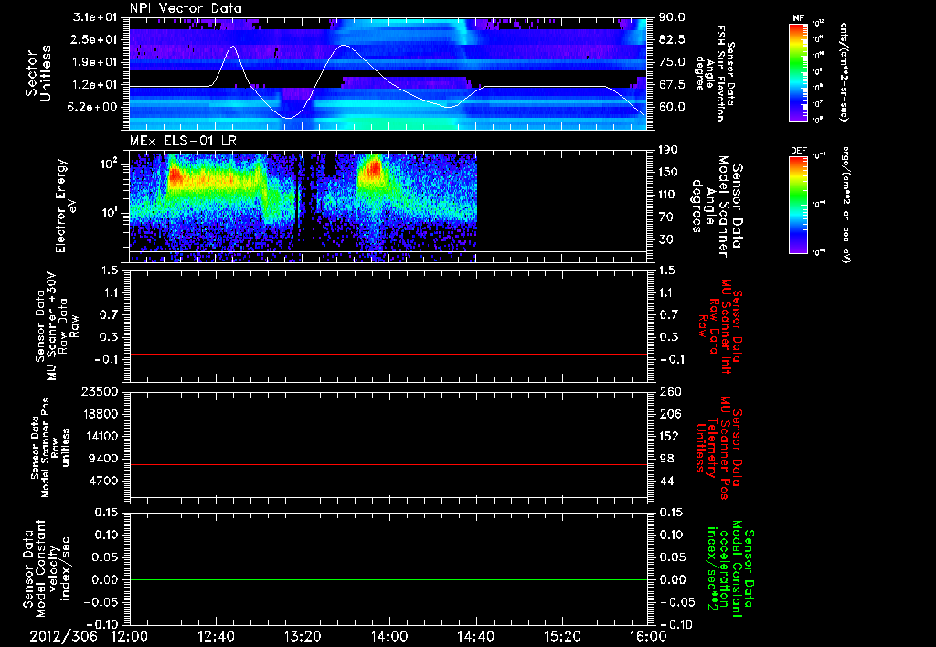Click the 12:40 time axis label

(x=216, y=636)
